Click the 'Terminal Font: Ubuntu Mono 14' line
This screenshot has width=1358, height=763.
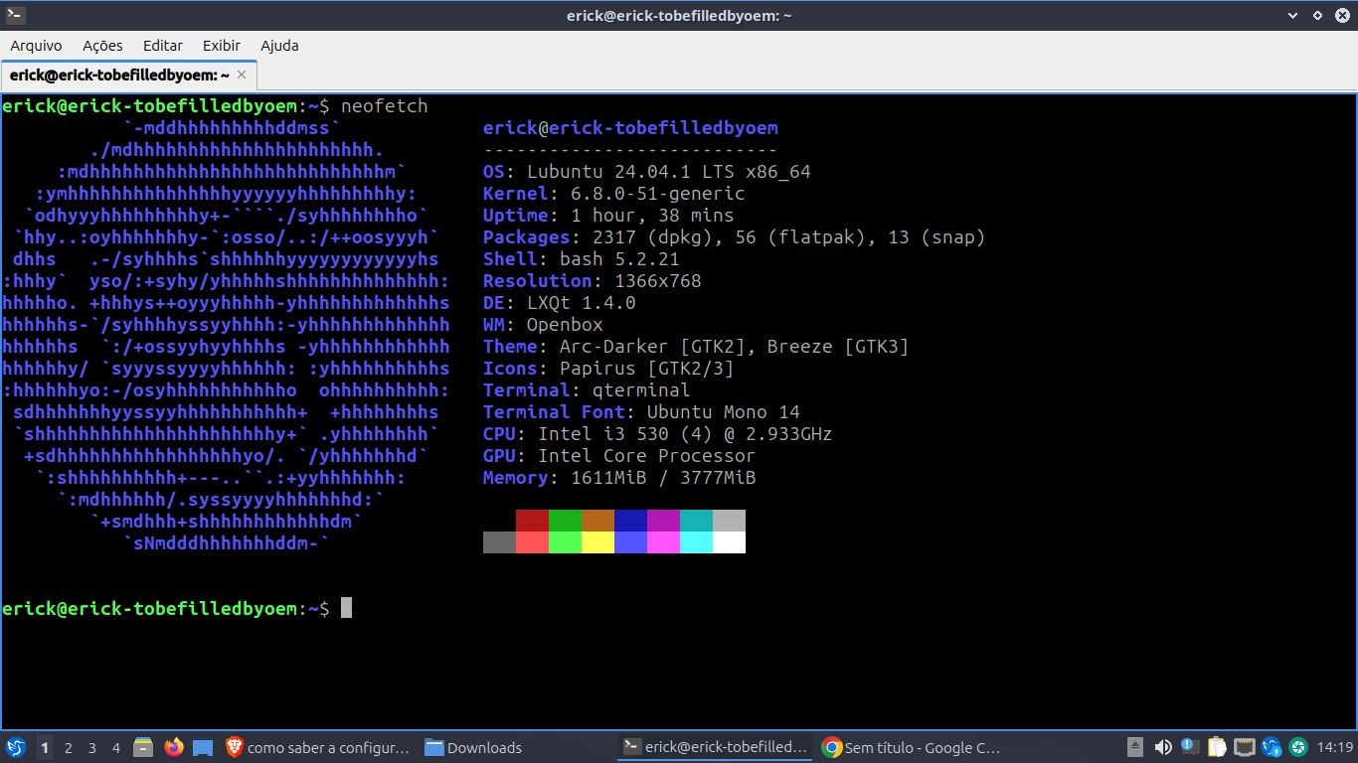(x=641, y=412)
